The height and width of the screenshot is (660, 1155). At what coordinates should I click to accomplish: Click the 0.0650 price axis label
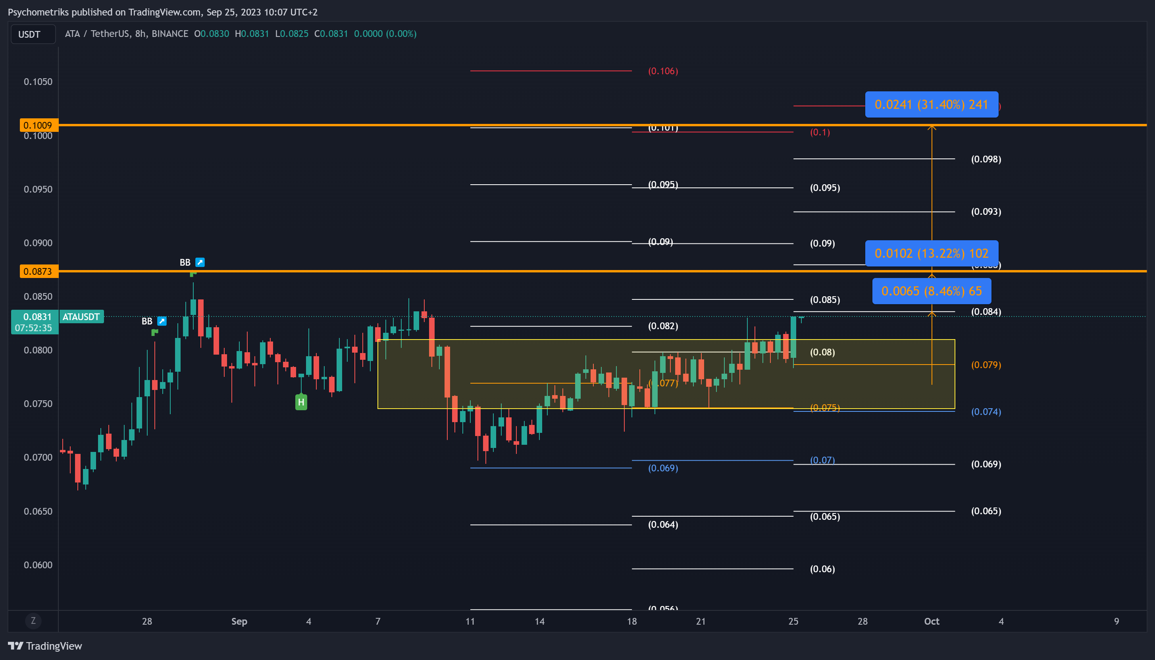click(x=38, y=511)
